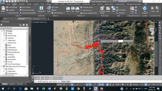162x91 pixels.
Task: Click the search keyword field
Action: pos(102,2)
